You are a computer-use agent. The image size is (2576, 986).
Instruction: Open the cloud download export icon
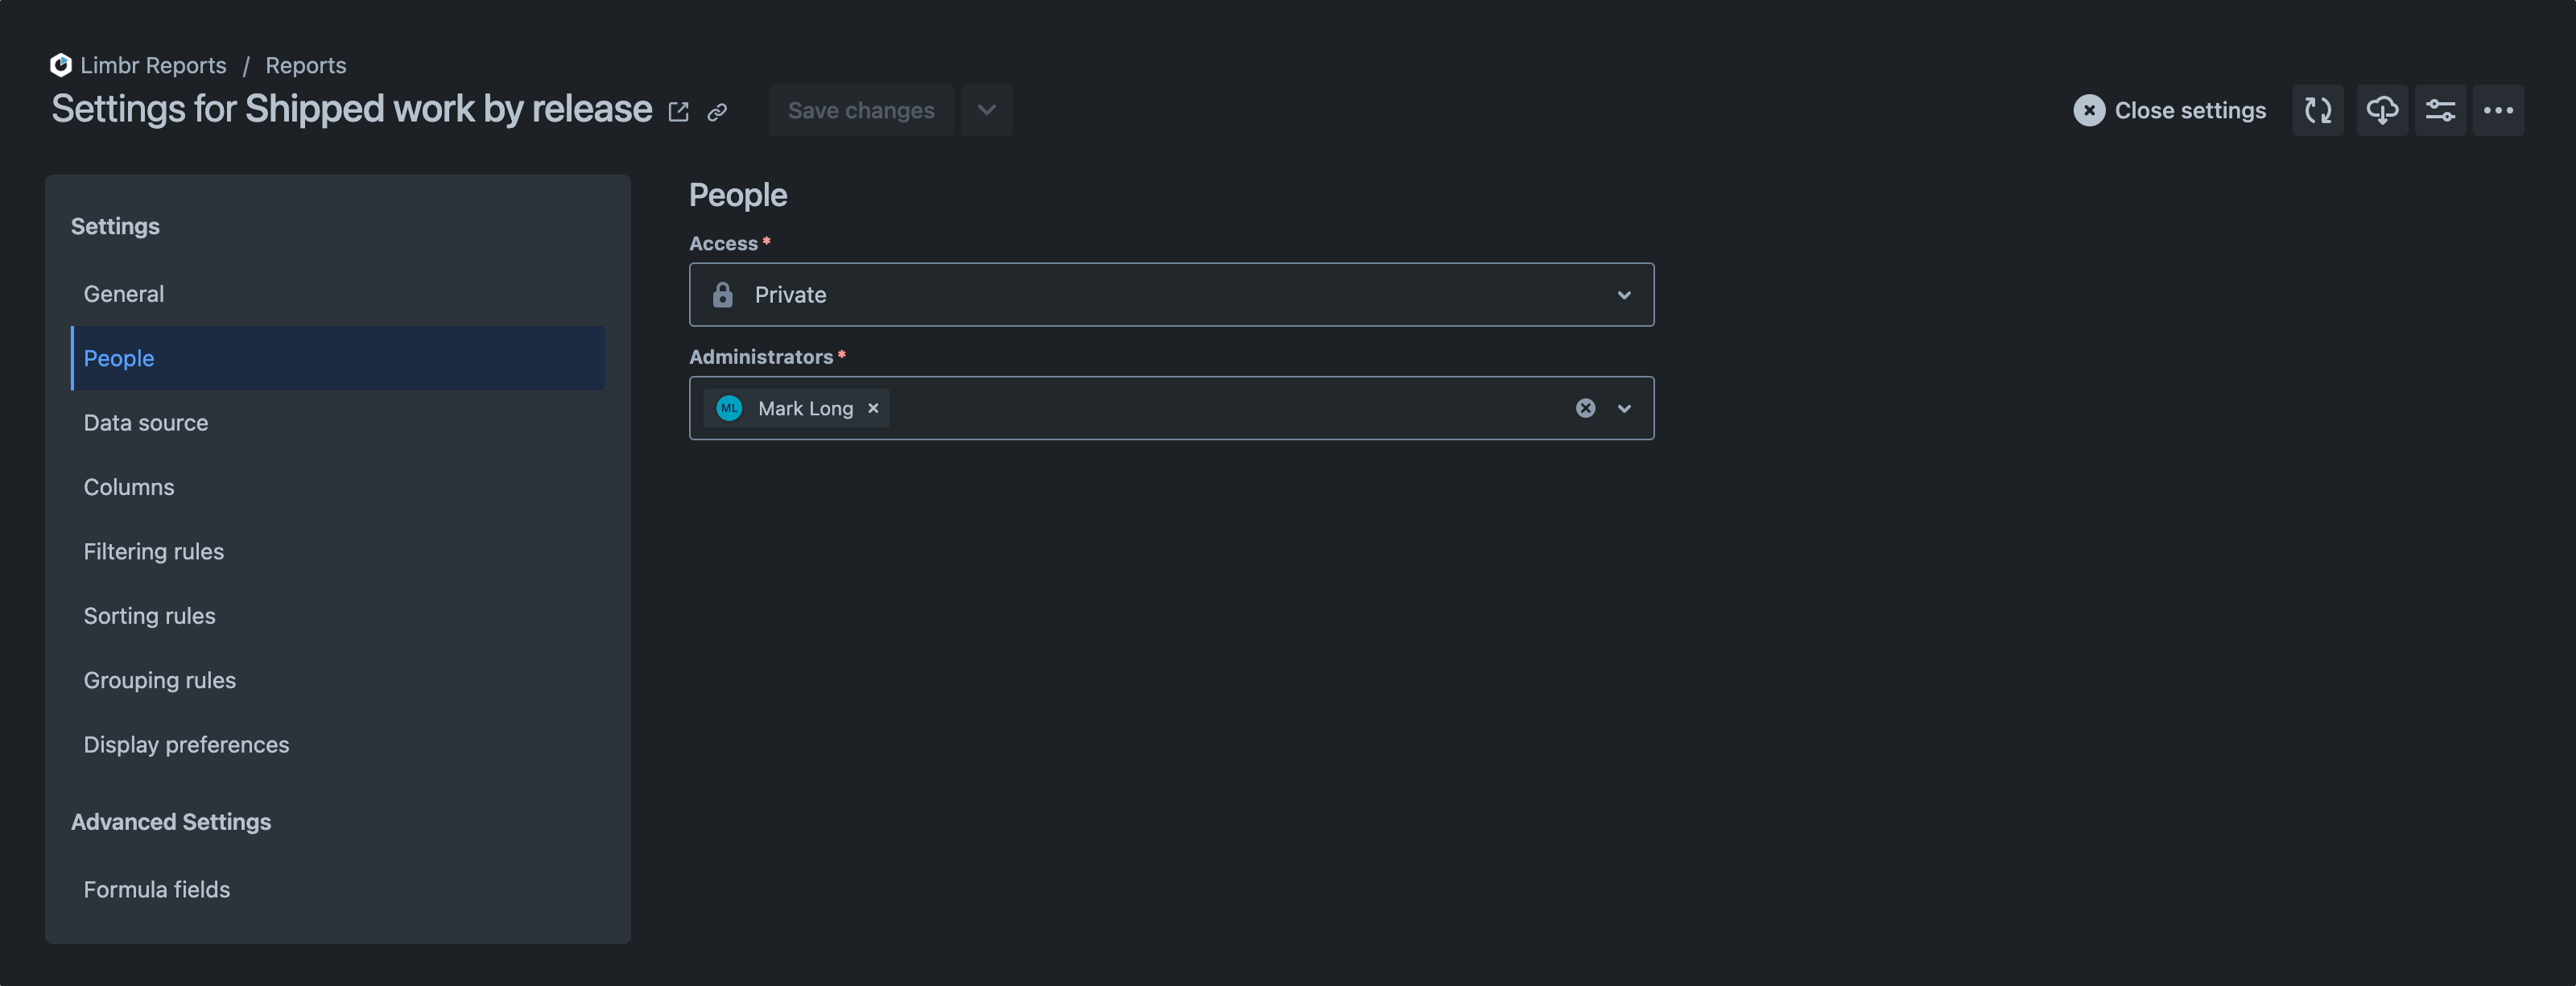click(x=2382, y=110)
